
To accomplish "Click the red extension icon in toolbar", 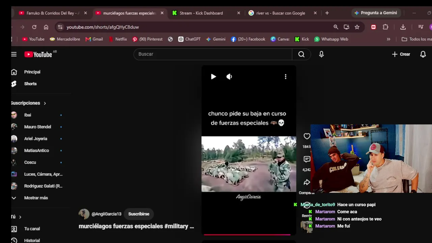I will (373, 27).
